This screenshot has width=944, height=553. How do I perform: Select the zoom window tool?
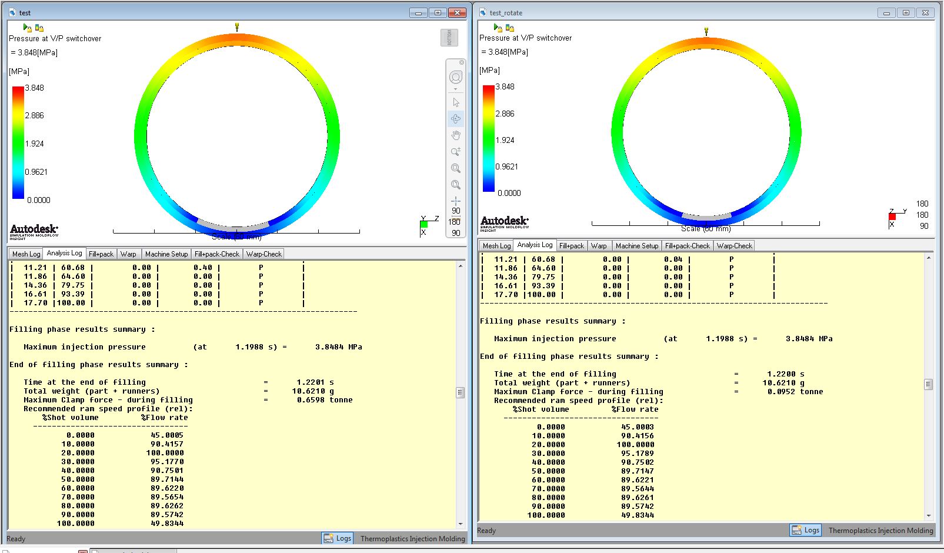point(456,168)
